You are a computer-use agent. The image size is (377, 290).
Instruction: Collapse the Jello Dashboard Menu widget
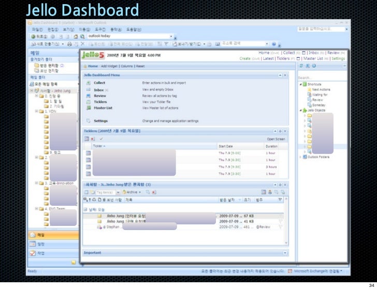pos(280,75)
